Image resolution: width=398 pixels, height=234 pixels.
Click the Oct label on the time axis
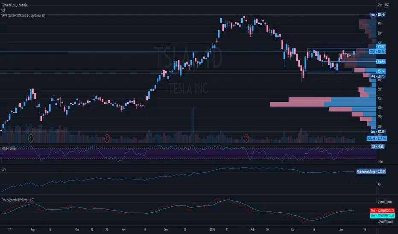77,230
